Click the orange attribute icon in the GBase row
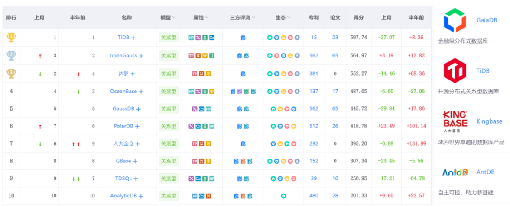510x207 pixels. pyautogui.click(x=201, y=161)
